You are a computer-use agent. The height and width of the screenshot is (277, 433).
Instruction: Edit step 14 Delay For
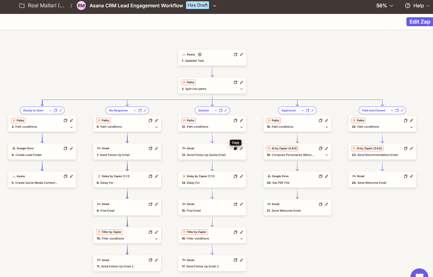click(242, 176)
